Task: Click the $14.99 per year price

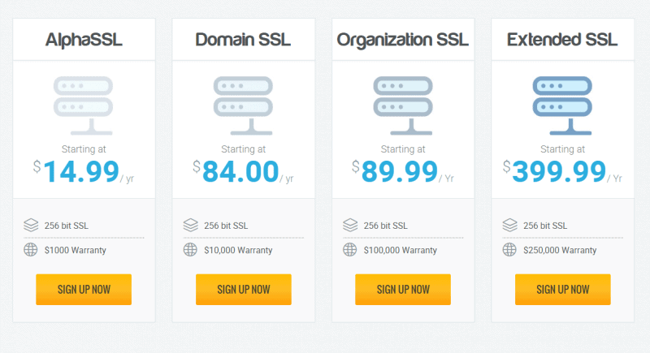Action: [x=84, y=171]
